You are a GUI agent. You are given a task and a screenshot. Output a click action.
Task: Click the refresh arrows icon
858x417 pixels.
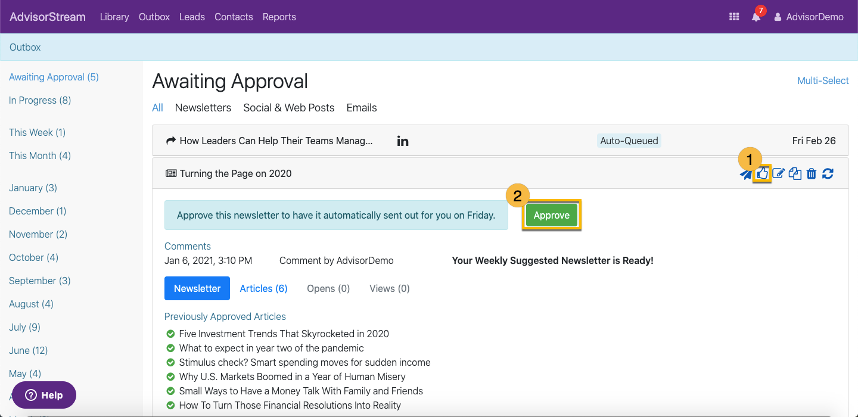[x=828, y=173]
